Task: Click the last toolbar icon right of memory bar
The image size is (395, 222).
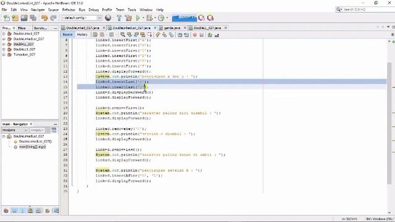Action: tap(210, 18)
